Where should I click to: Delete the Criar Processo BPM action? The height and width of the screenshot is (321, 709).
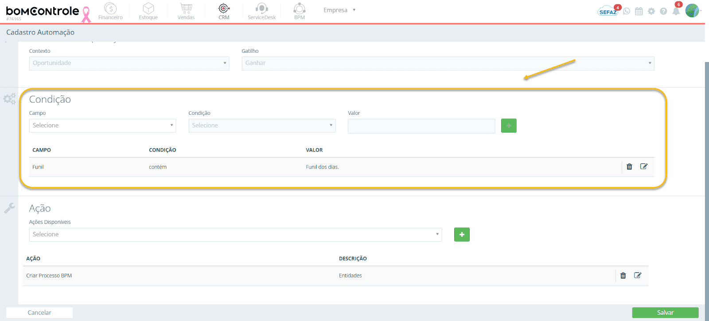(623, 275)
